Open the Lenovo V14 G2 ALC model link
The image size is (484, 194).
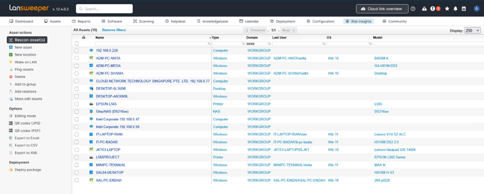click(x=389, y=134)
